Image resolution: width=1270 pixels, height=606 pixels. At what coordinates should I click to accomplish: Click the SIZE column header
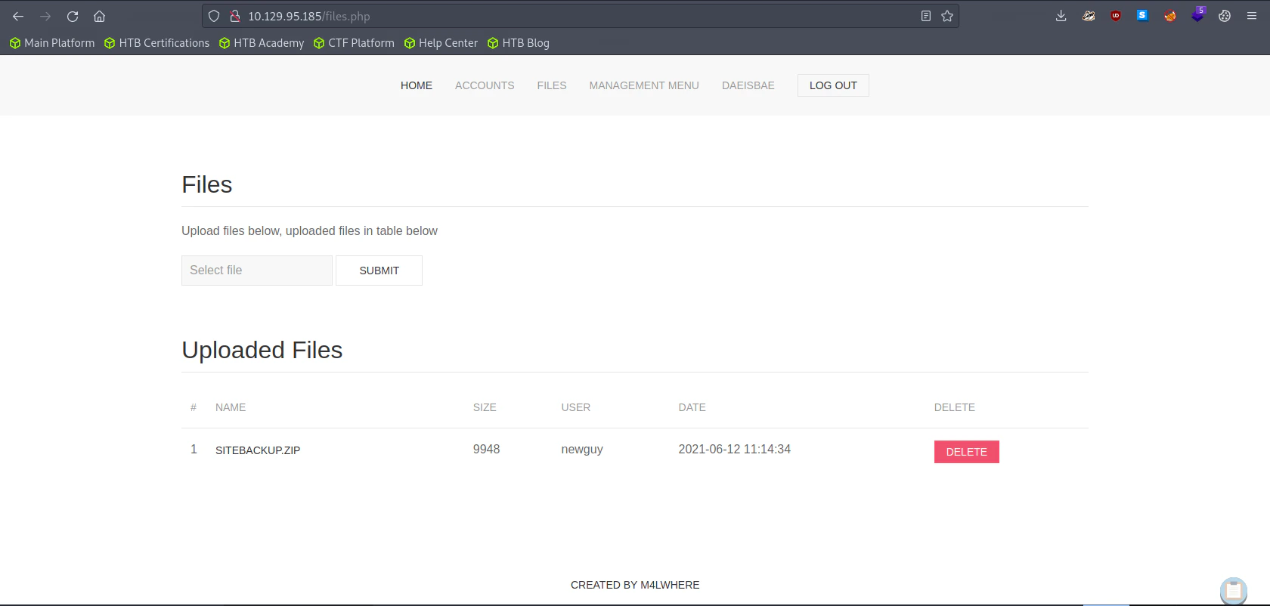[485, 407]
